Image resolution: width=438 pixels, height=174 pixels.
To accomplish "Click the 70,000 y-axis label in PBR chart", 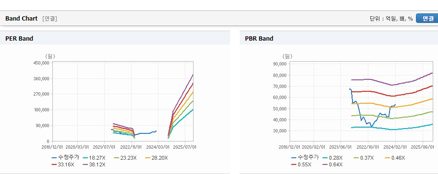I will pyautogui.click(x=280, y=87).
